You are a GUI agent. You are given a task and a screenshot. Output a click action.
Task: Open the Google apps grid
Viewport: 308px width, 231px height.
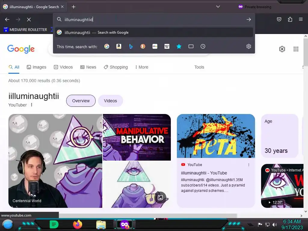(x=296, y=49)
